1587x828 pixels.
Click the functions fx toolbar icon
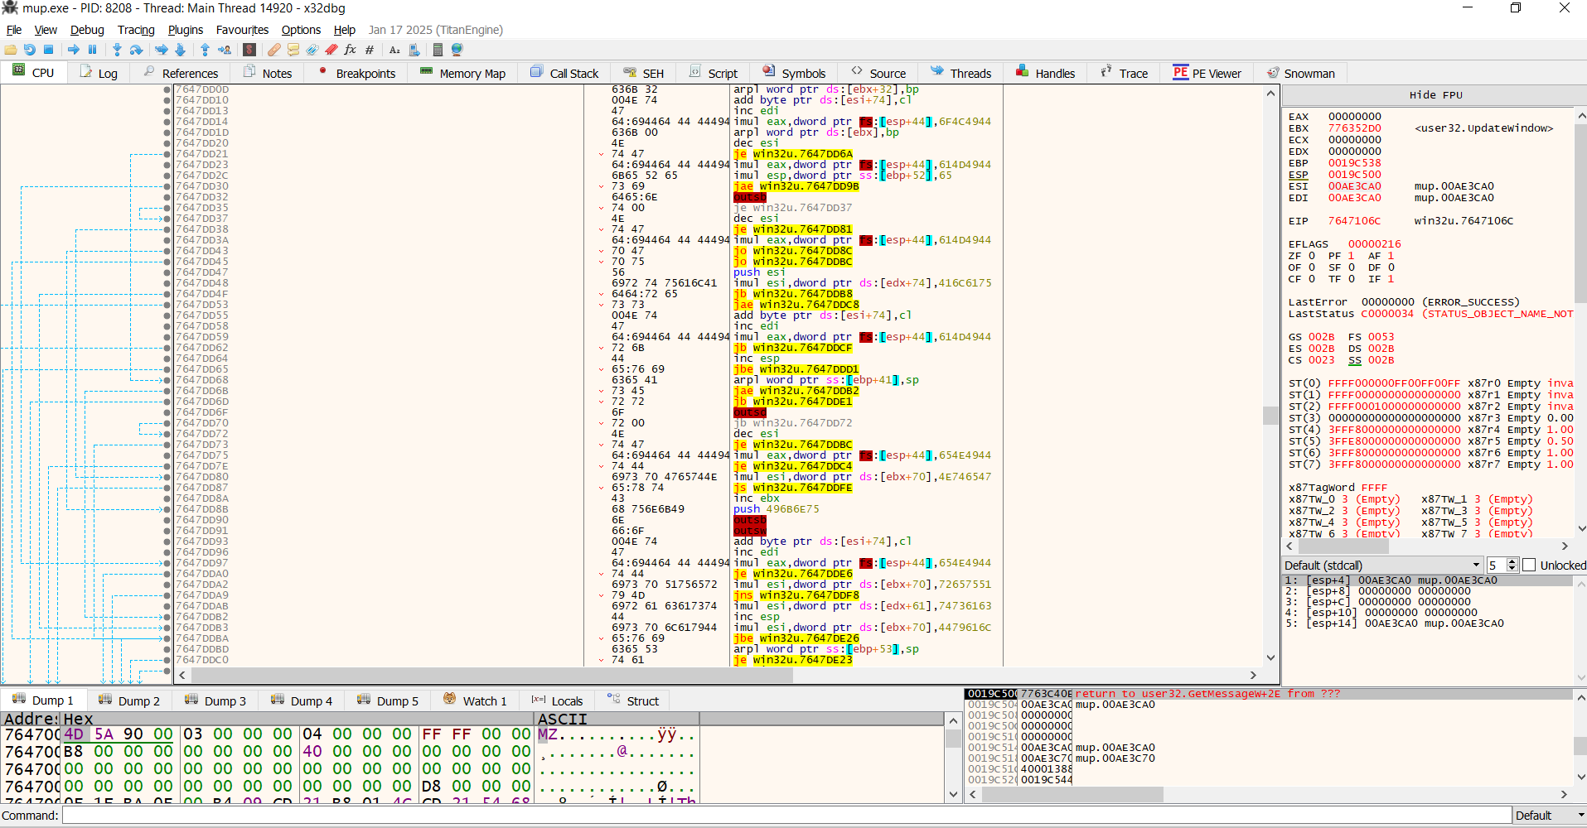(351, 50)
